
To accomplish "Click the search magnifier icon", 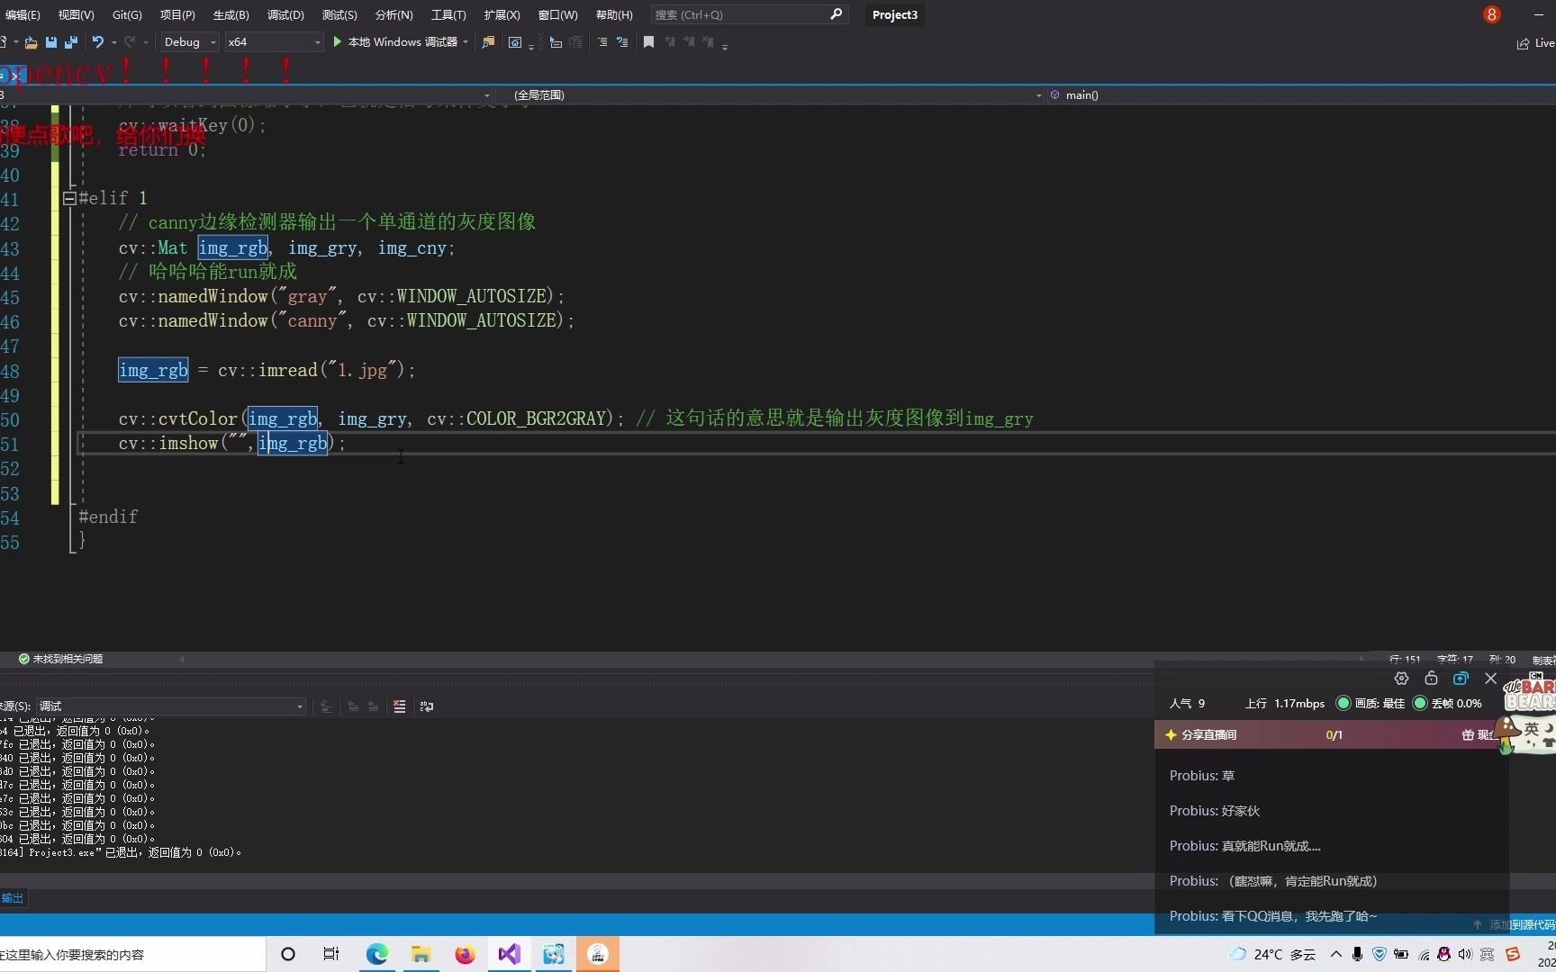I will click(836, 14).
